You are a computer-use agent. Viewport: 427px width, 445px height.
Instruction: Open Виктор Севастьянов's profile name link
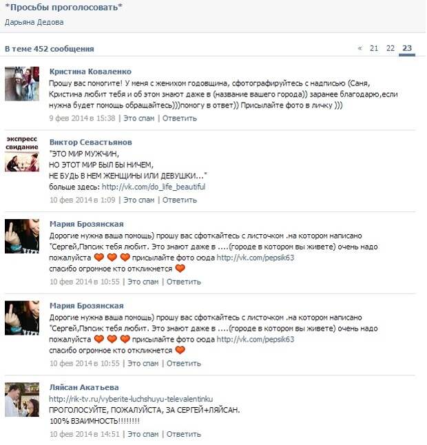[90, 142]
